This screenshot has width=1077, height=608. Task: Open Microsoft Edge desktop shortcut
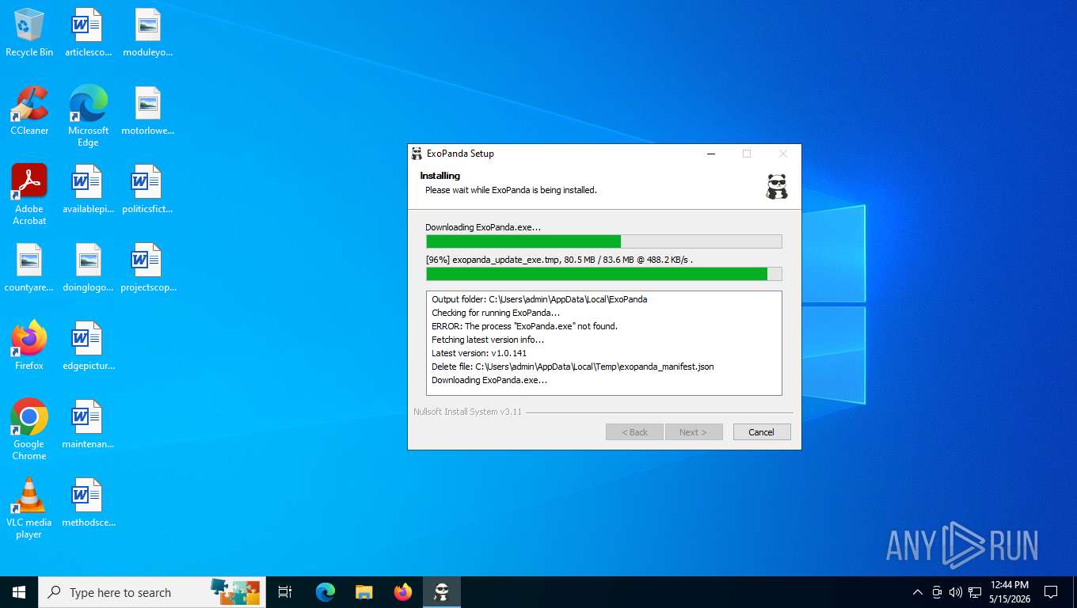point(88,116)
